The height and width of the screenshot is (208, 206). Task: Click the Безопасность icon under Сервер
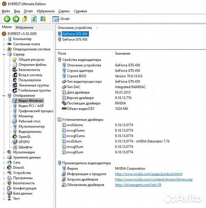[15, 70]
